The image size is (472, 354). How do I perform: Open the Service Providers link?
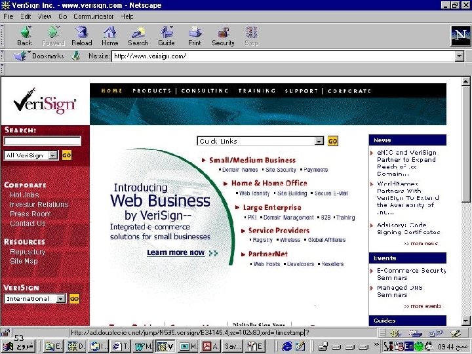[279, 230]
